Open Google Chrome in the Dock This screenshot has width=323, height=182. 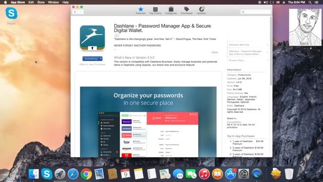pyautogui.click(x=86, y=174)
